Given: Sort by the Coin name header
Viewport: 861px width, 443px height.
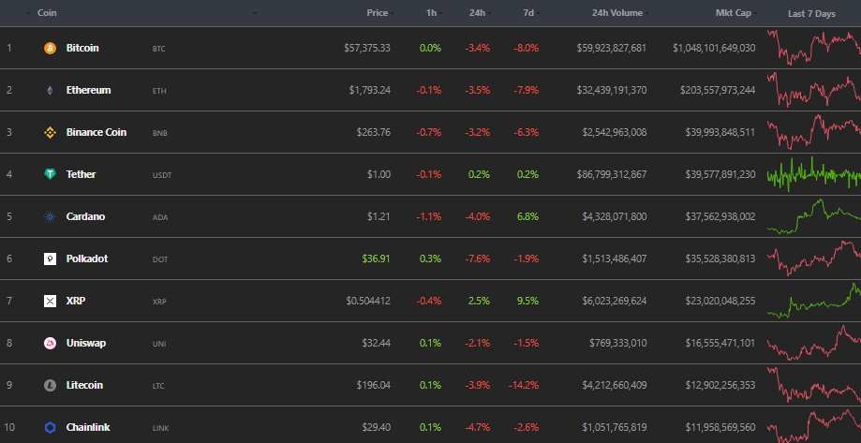Looking at the screenshot, I should click(x=47, y=13).
